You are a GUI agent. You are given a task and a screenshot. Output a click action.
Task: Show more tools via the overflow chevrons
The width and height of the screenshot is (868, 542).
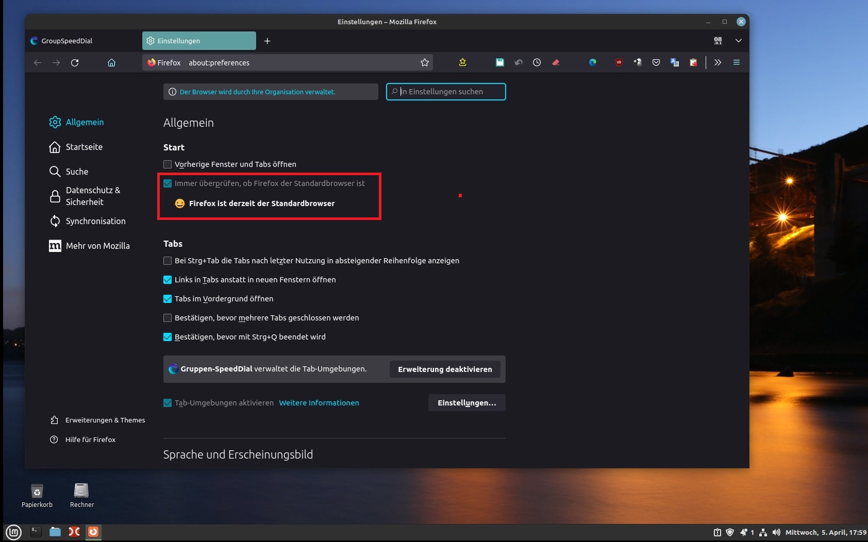pyautogui.click(x=717, y=62)
